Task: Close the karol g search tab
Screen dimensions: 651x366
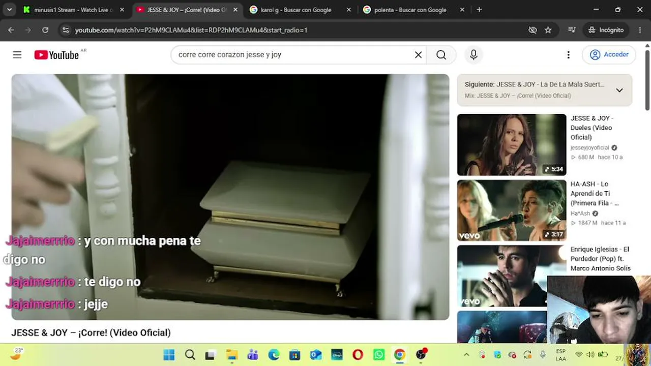Action: pyautogui.click(x=348, y=10)
